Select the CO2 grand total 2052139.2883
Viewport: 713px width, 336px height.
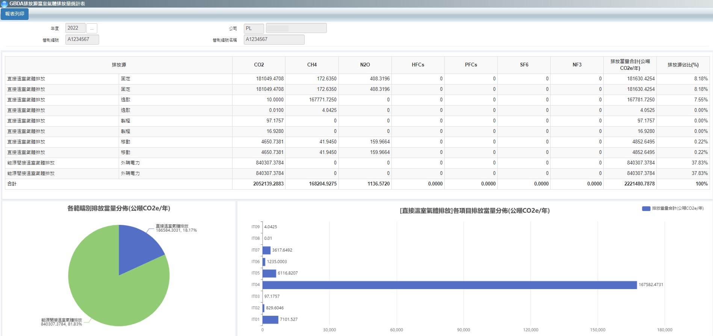(x=259, y=184)
